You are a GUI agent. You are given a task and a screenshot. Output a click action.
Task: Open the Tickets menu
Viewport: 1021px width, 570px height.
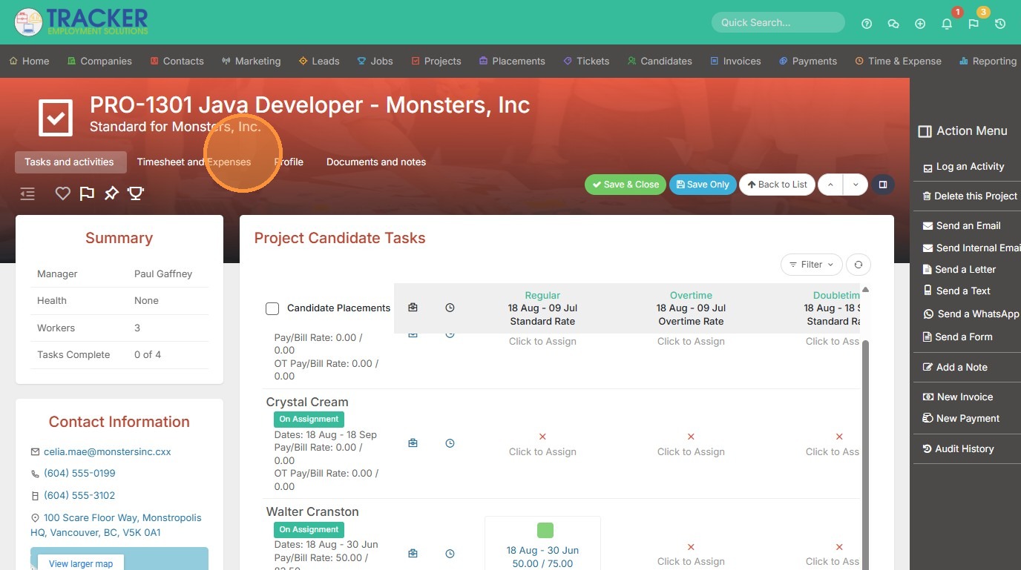(x=586, y=62)
